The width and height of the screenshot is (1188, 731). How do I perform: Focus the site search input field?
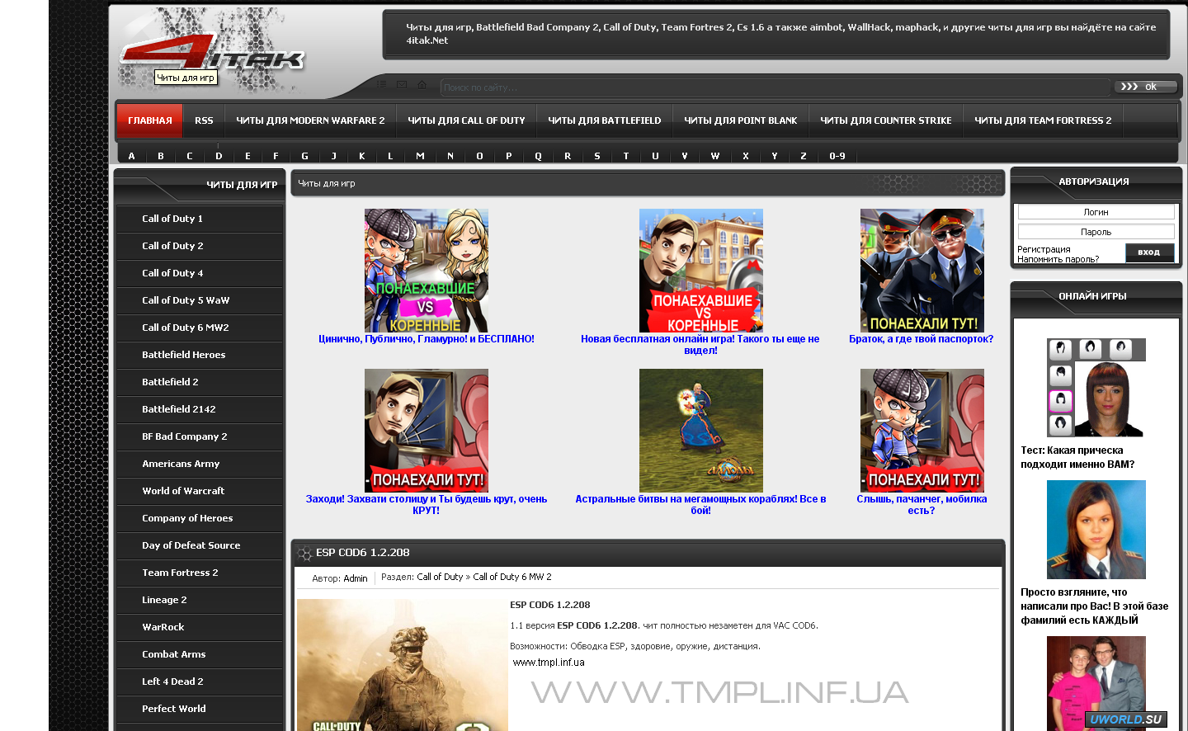tap(774, 87)
